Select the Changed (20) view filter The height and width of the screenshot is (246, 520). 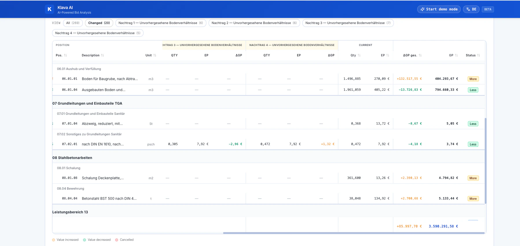coord(99,23)
